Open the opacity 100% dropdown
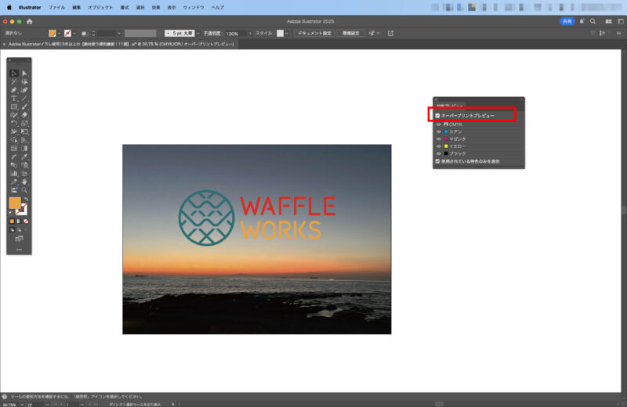The width and height of the screenshot is (627, 407). (x=250, y=34)
